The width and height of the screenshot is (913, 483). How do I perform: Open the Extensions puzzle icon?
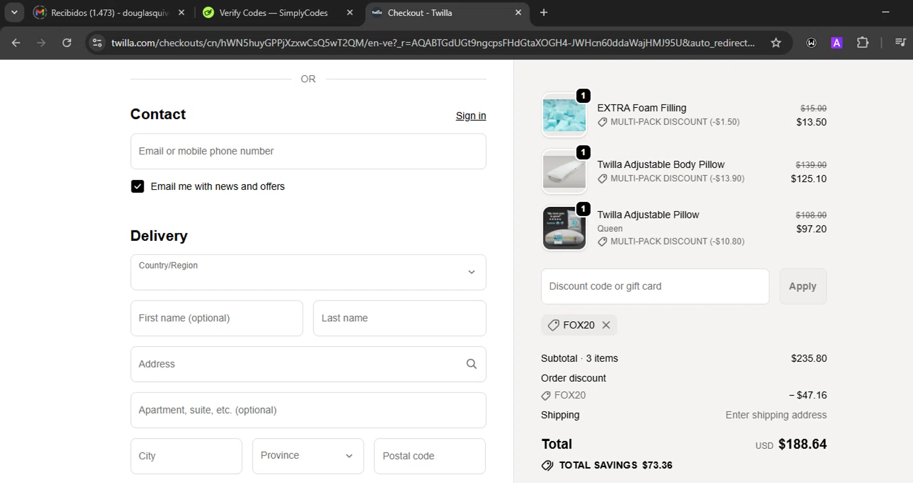862,43
